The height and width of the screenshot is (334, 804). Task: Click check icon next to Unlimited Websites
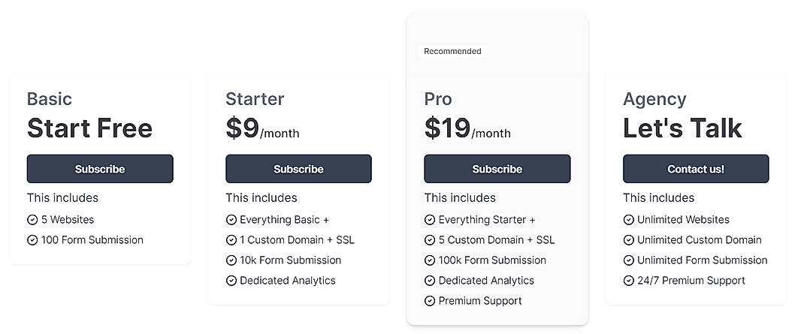(x=628, y=220)
